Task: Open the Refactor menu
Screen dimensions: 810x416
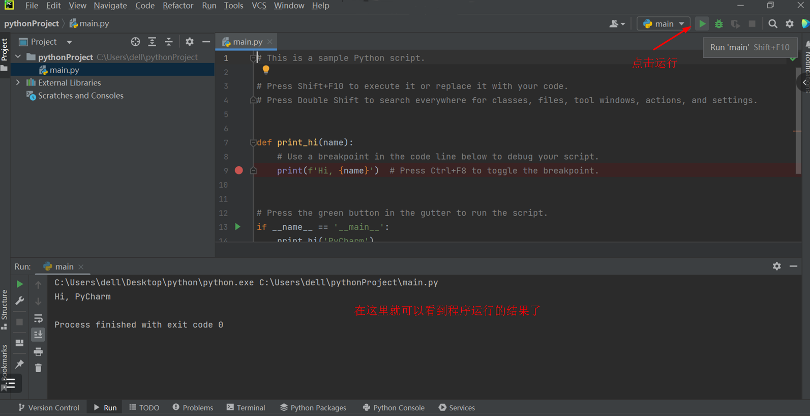Action: (x=178, y=6)
